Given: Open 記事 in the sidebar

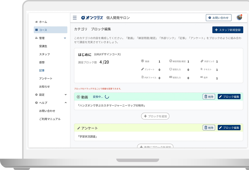Looking at the screenshot, I should pyautogui.click(x=42, y=70).
